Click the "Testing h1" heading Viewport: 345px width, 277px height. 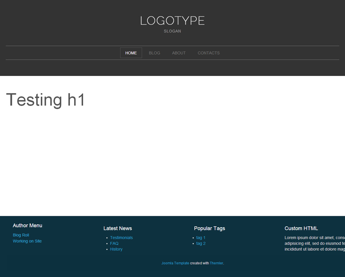tap(46, 100)
